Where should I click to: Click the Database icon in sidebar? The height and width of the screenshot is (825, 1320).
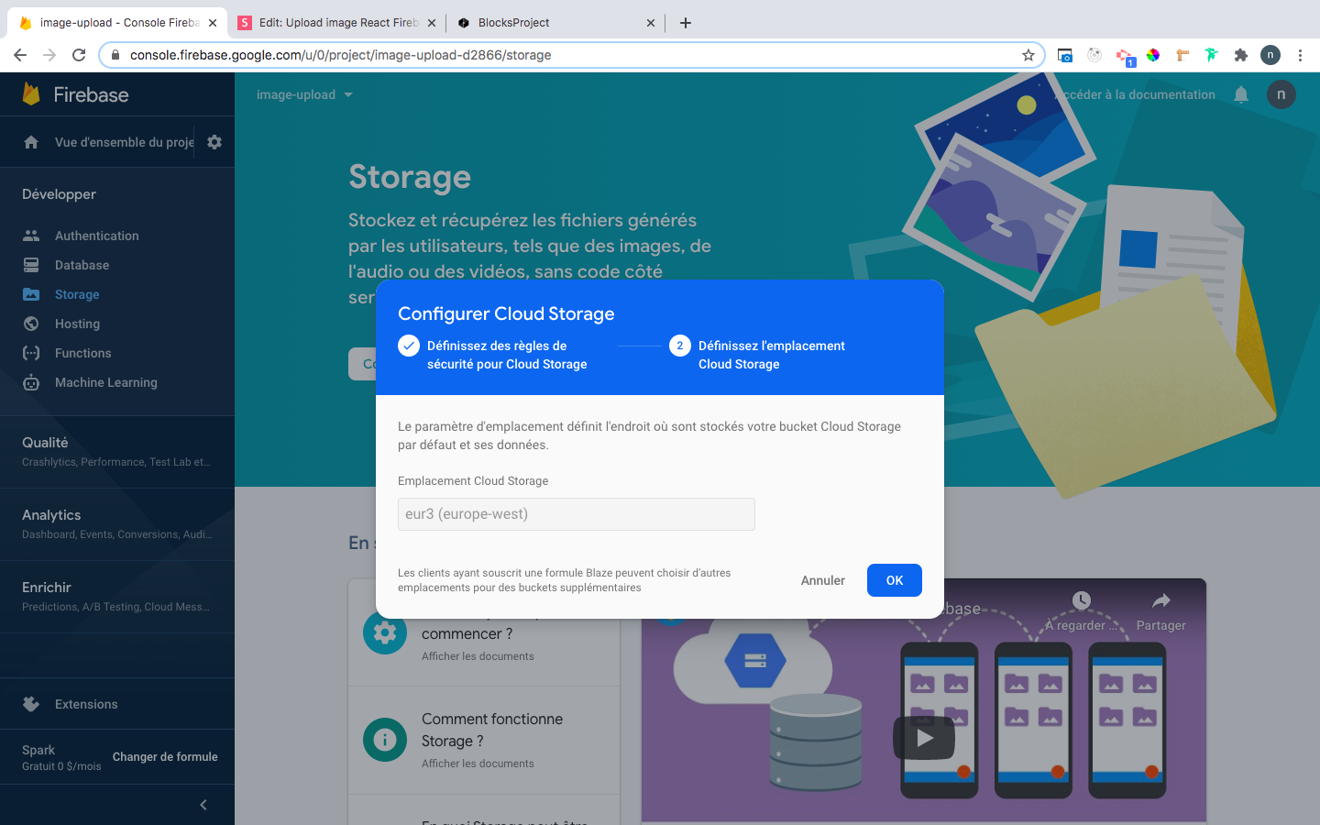(31, 265)
